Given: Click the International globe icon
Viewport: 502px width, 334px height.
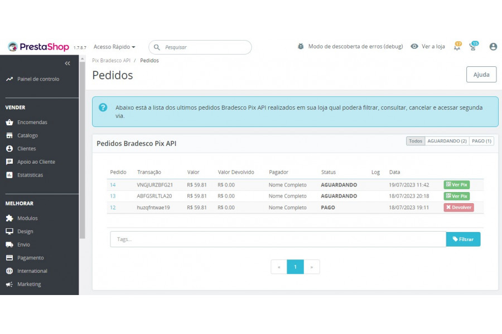Looking at the screenshot, I should [9, 271].
